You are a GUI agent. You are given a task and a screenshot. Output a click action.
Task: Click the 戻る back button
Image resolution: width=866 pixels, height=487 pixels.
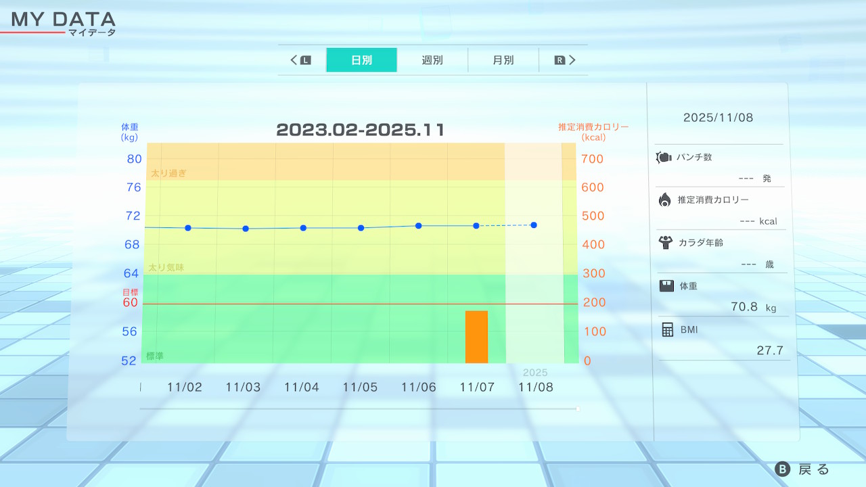[802, 469]
